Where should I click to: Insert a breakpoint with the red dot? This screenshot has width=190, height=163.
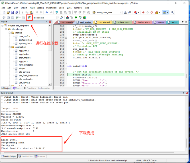coord(143,12)
